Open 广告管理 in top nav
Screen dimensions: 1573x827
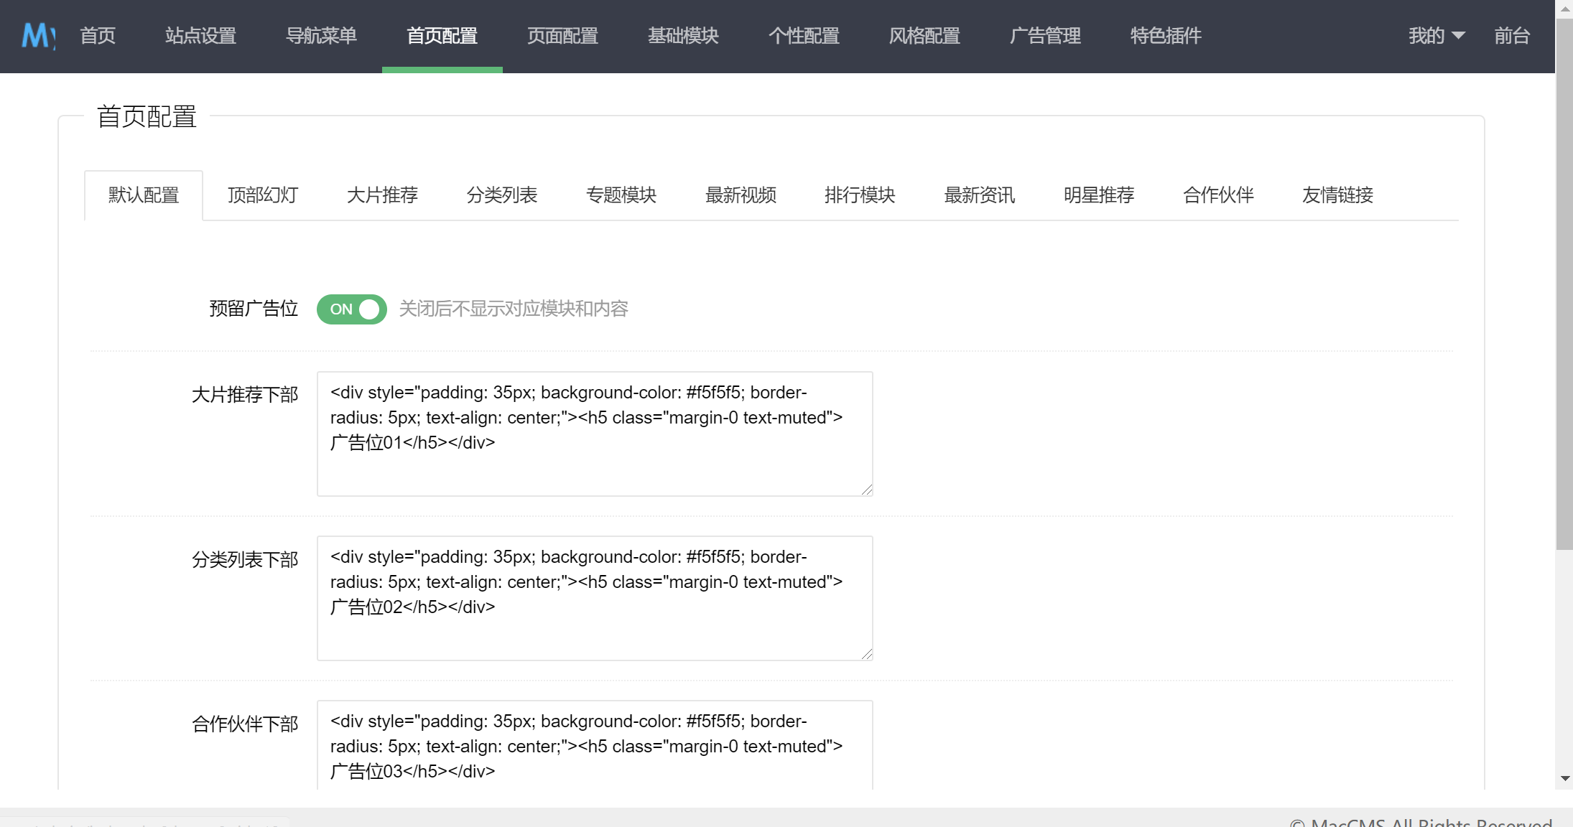click(1046, 36)
